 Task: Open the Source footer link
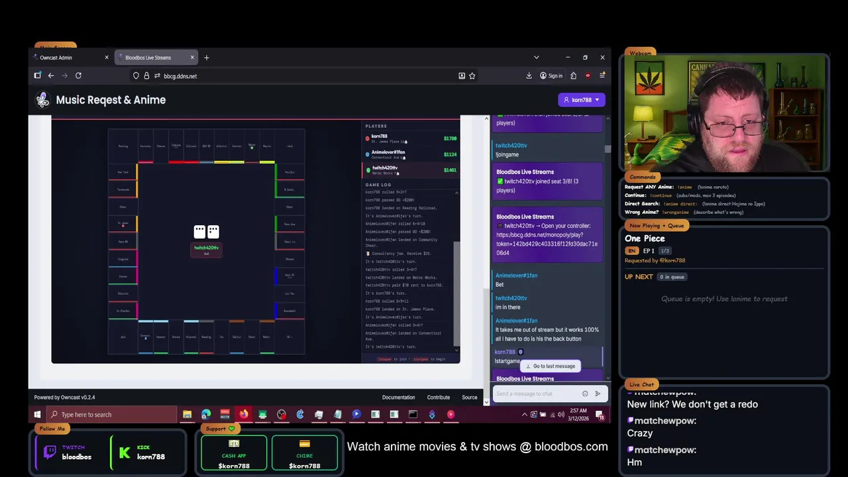469,397
